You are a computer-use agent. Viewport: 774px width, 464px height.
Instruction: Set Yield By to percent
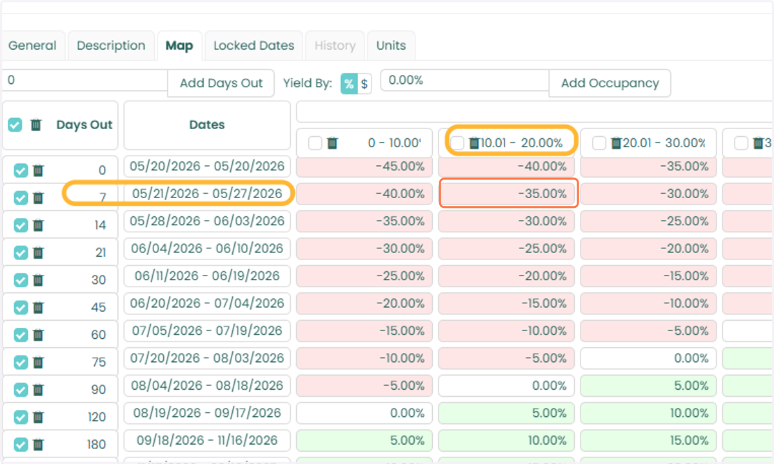[x=349, y=83]
